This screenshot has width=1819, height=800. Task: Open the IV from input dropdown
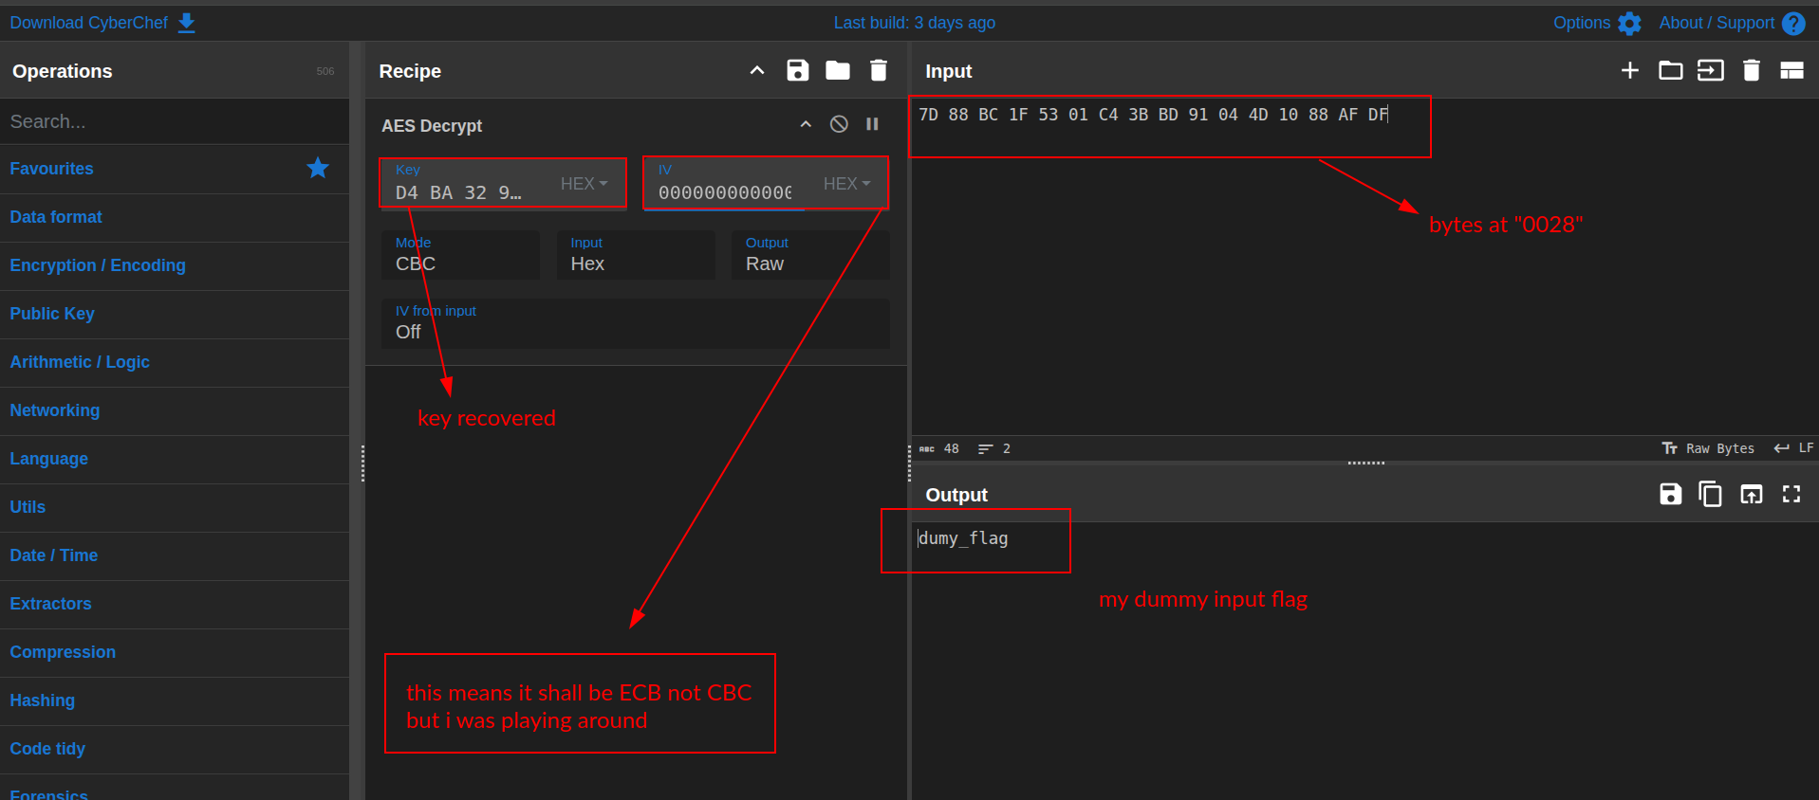click(636, 323)
